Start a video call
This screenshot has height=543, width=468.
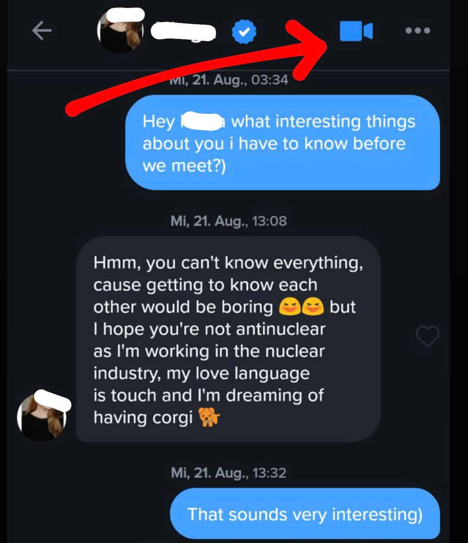tap(356, 31)
